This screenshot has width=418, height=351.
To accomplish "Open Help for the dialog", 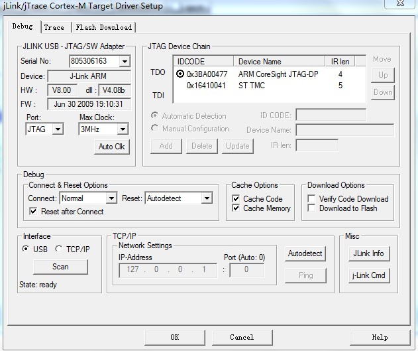I will [x=380, y=337].
